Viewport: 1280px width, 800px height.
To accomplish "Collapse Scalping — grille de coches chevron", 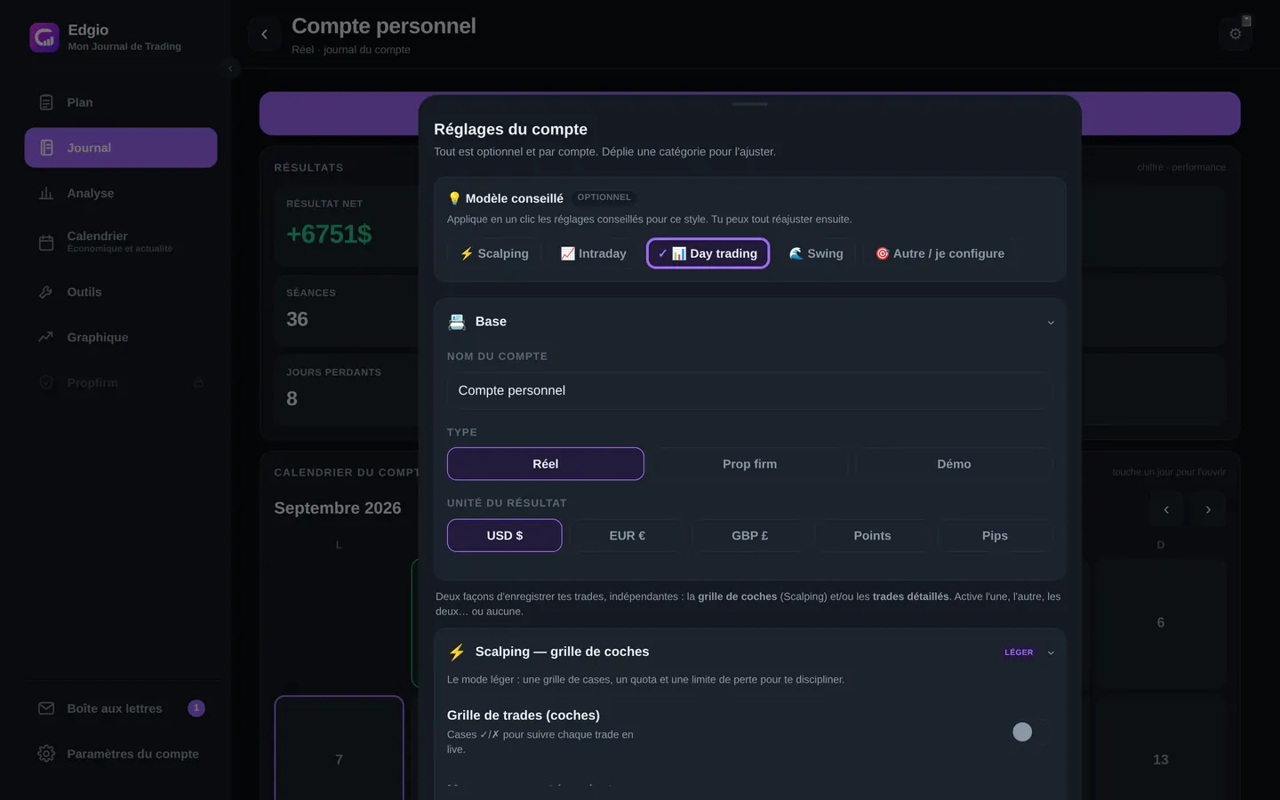I will (x=1051, y=652).
